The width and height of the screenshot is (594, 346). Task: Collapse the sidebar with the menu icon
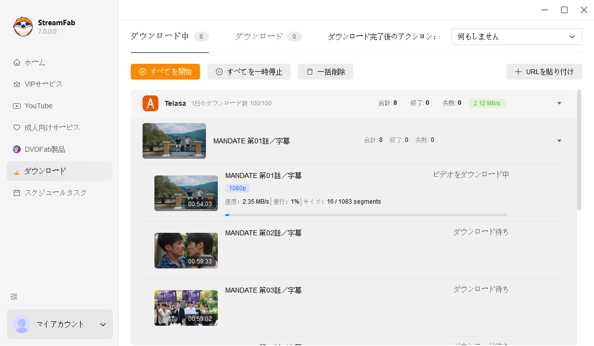pyautogui.click(x=14, y=297)
